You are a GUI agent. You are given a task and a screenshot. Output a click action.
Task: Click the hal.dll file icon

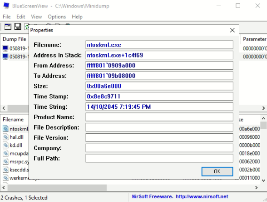coord(6,137)
